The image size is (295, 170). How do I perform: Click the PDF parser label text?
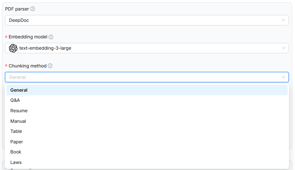click(17, 9)
